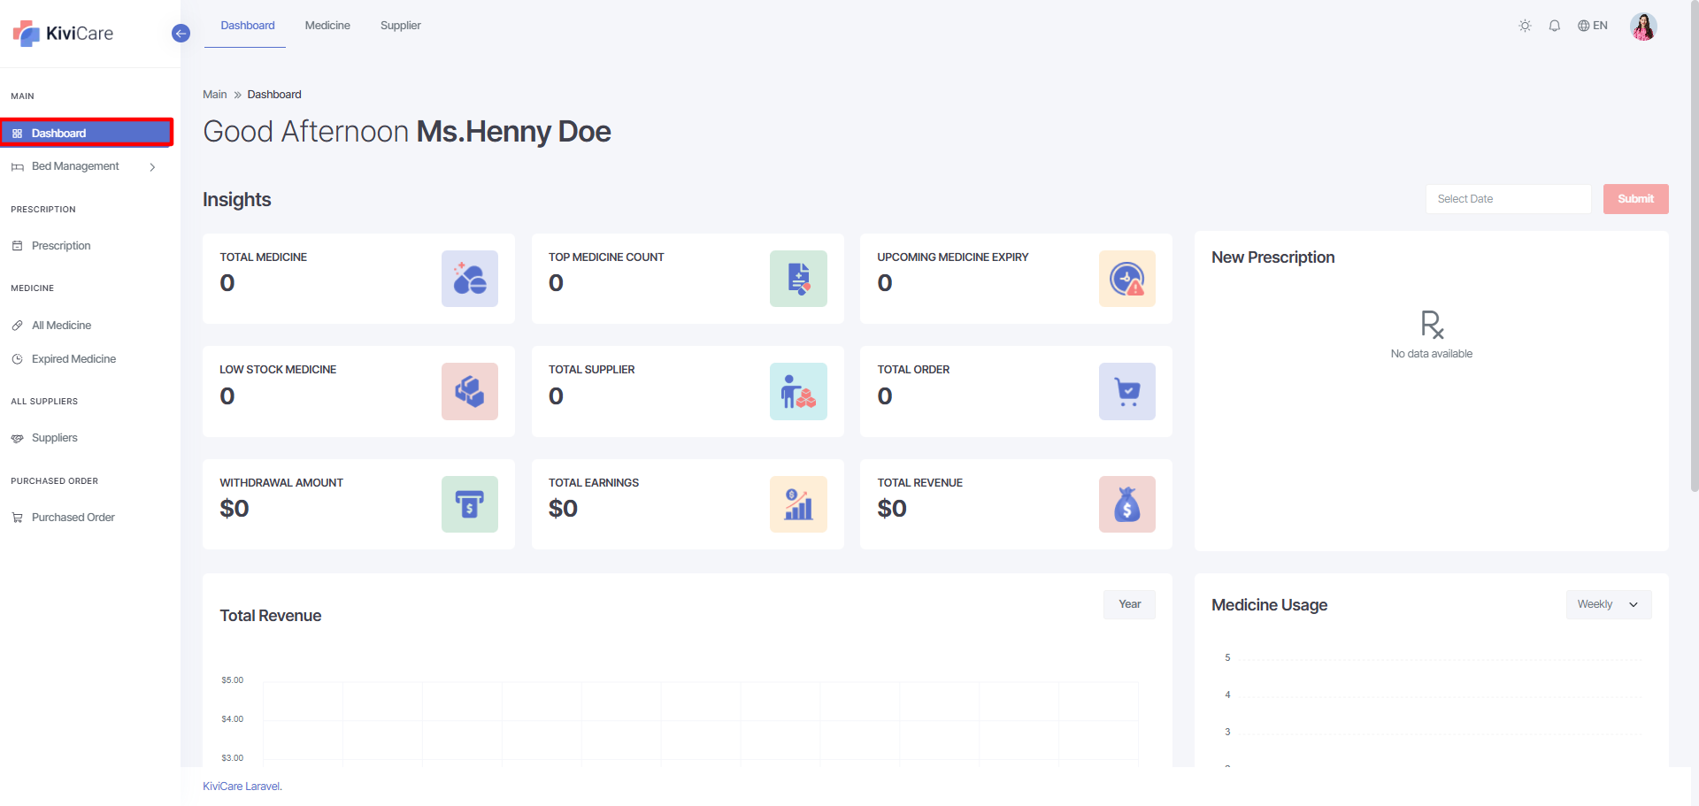The width and height of the screenshot is (1699, 806).
Task: Click the Withdrawal Amount icon
Action: 469,504
